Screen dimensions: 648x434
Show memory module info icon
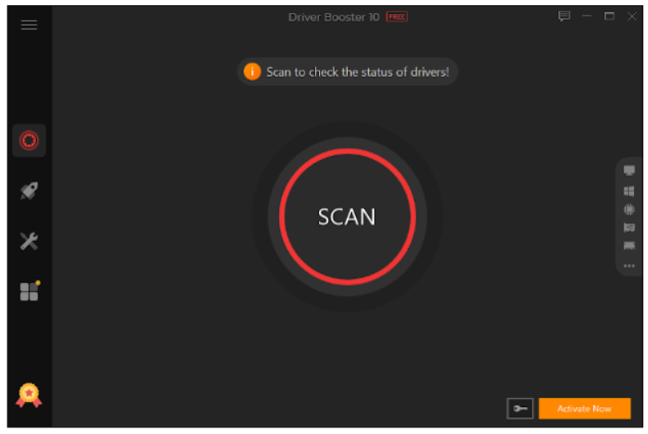(x=629, y=246)
